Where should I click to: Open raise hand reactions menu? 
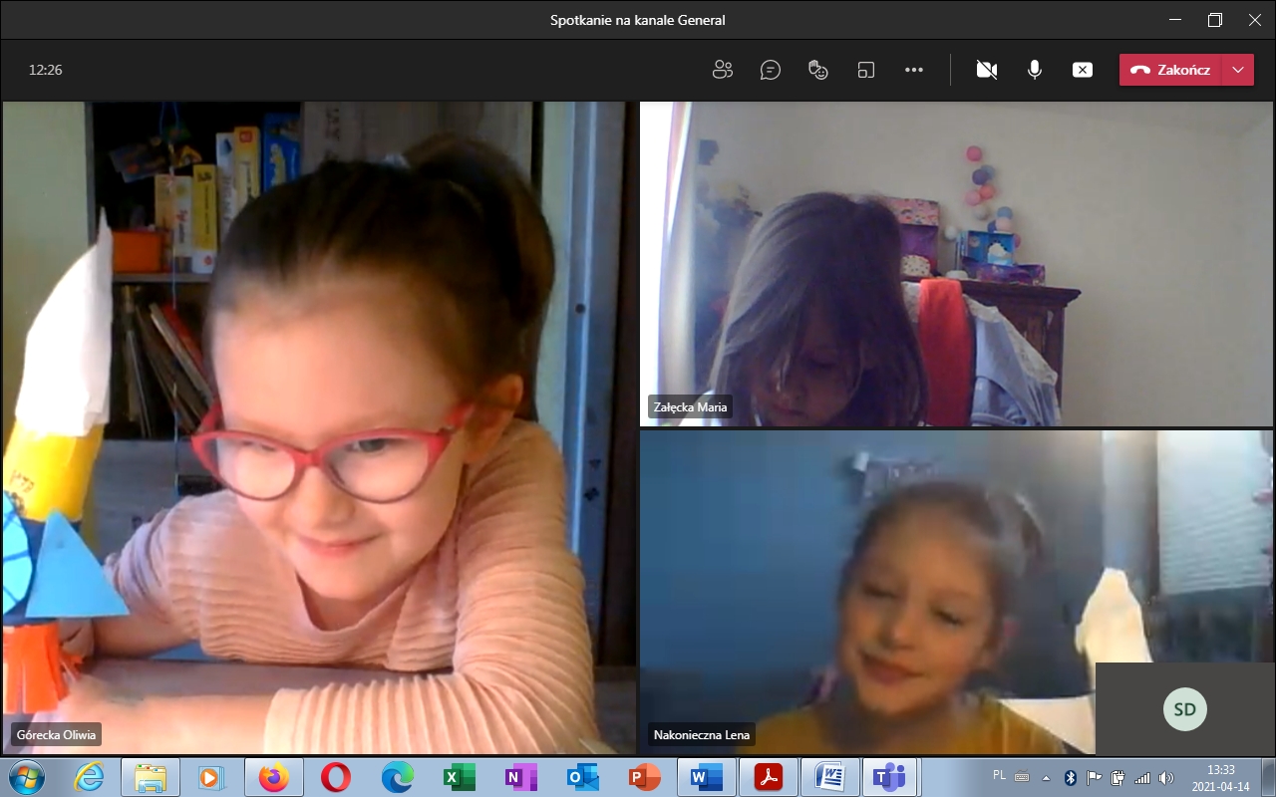click(x=817, y=70)
